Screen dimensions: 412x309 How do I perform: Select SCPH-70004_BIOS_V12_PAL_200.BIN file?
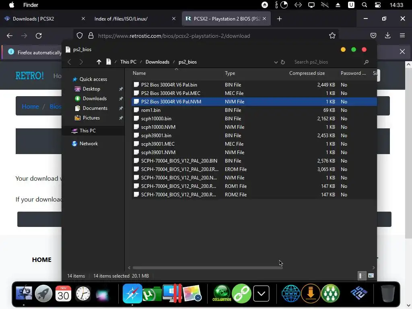click(254, 161)
